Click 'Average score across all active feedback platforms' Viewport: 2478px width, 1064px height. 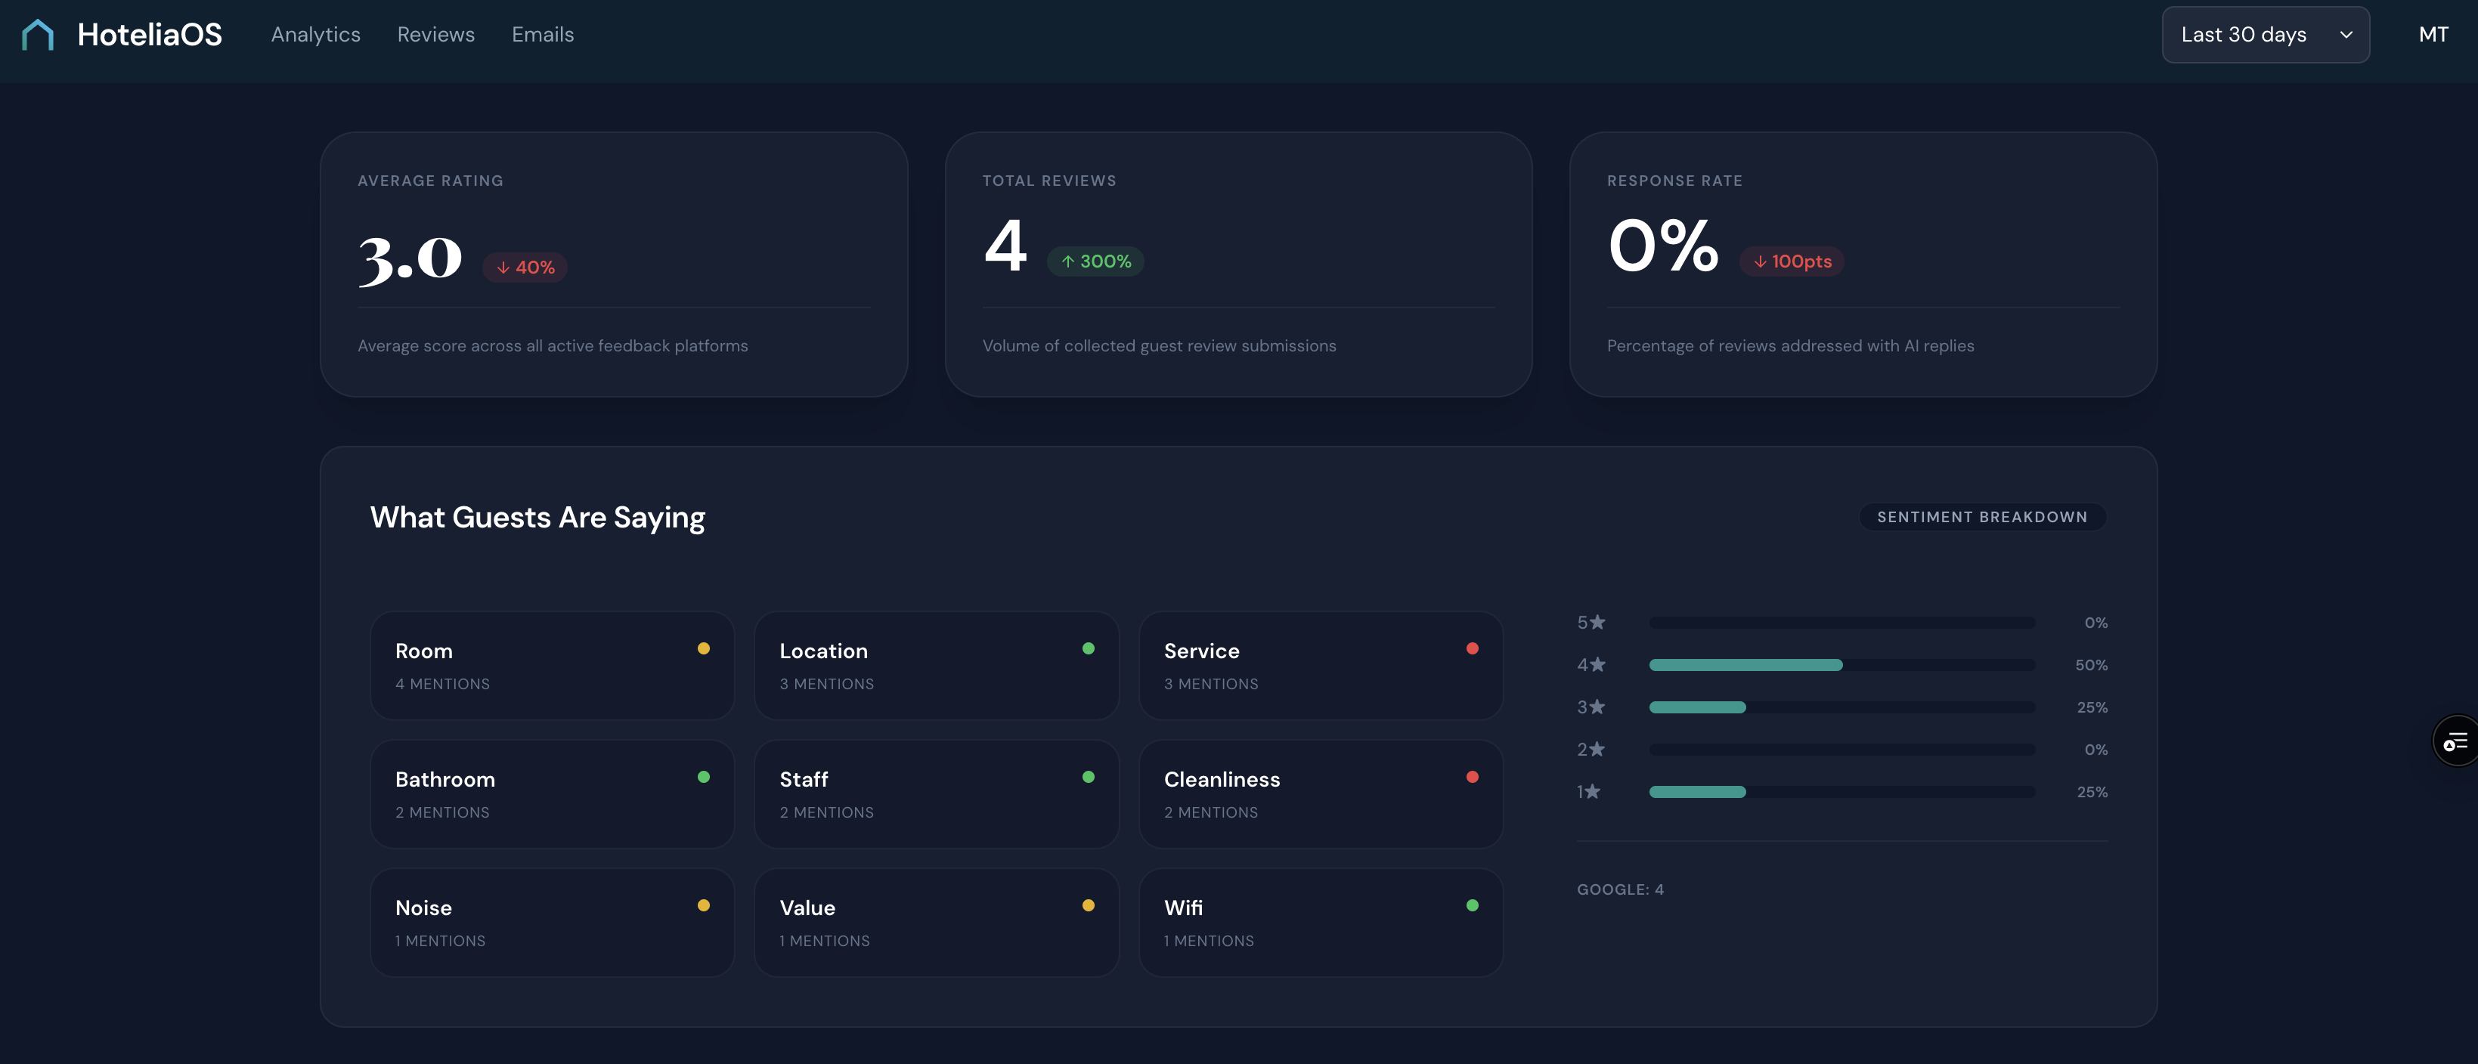(x=552, y=345)
